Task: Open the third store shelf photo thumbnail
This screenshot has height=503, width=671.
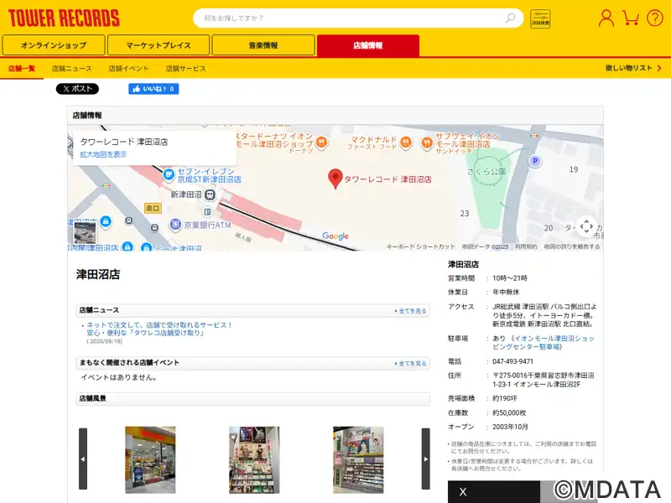Action: (358, 459)
